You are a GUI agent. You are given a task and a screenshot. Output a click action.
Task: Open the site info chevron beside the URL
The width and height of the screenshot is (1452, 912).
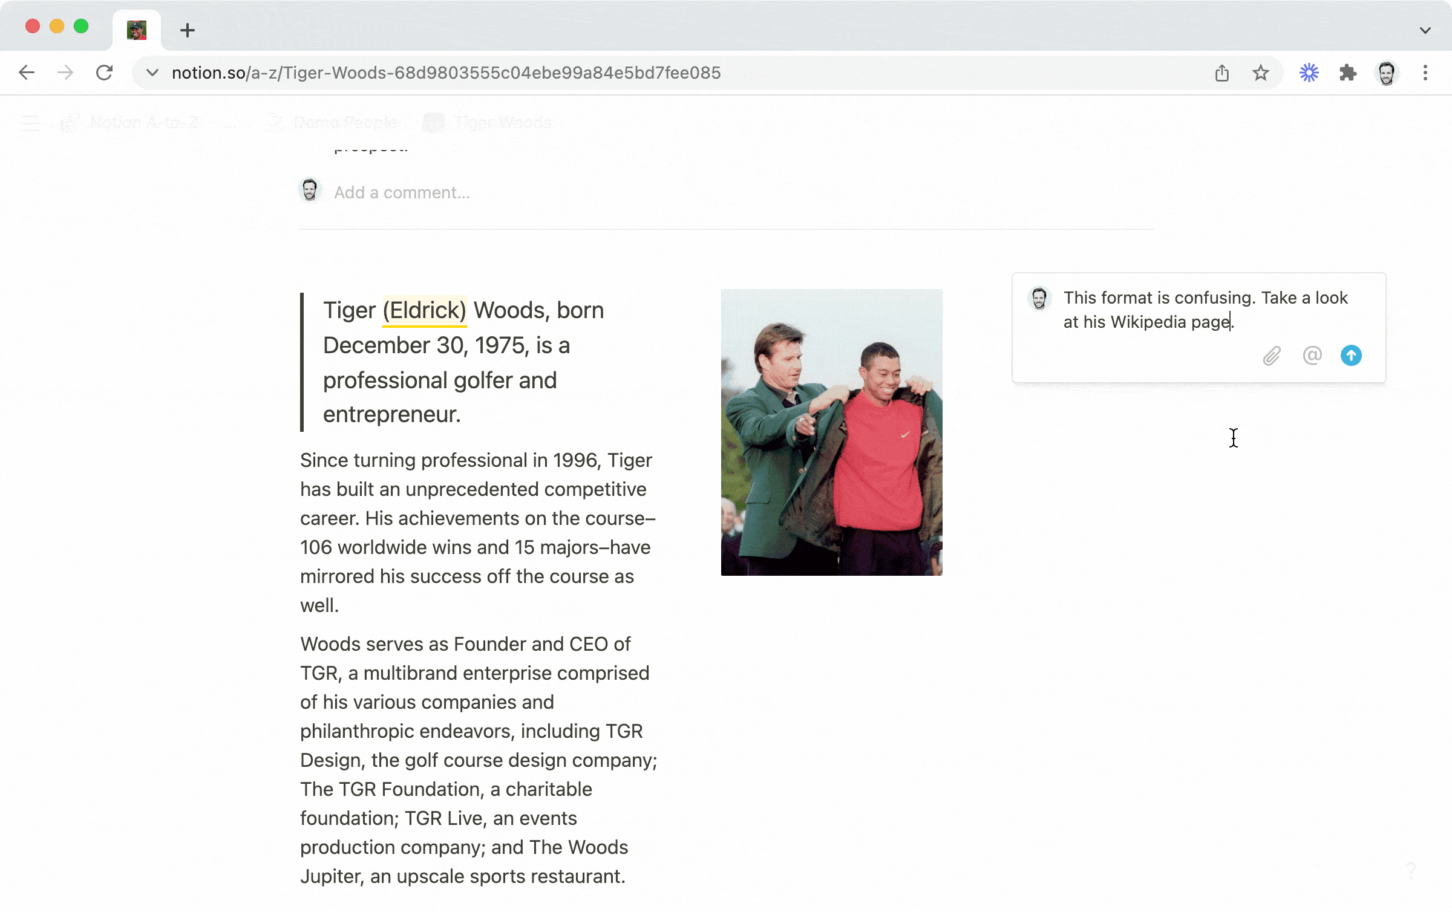point(151,72)
